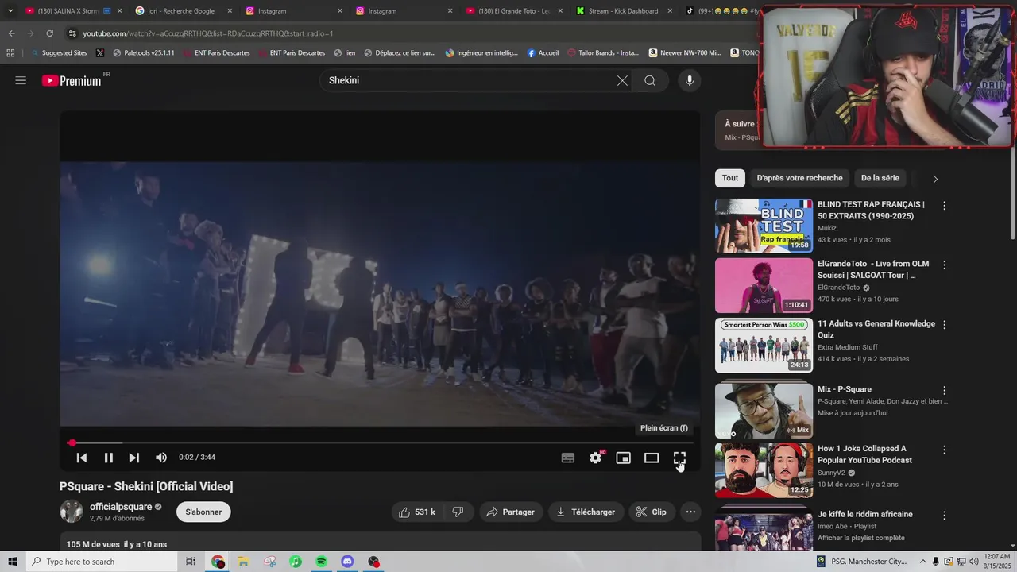The image size is (1017, 572).
Task: Create a Clip of the video
Action: [x=652, y=512]
